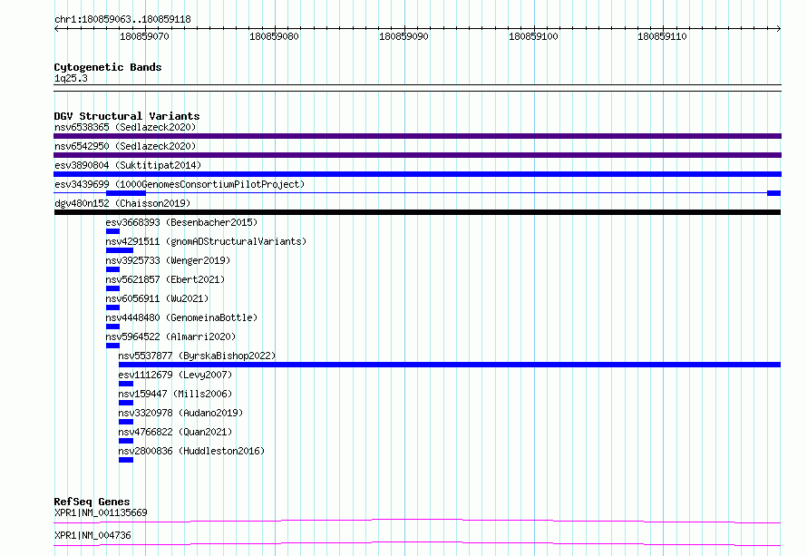Click blue feature under nsv4448480
This screenshot has width=807, height=556.
(112, 327)
